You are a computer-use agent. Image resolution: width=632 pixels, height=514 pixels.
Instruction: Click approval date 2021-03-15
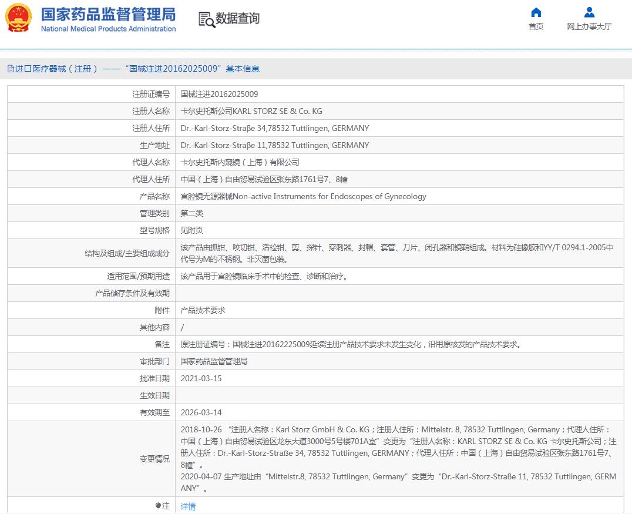[201, 378]
